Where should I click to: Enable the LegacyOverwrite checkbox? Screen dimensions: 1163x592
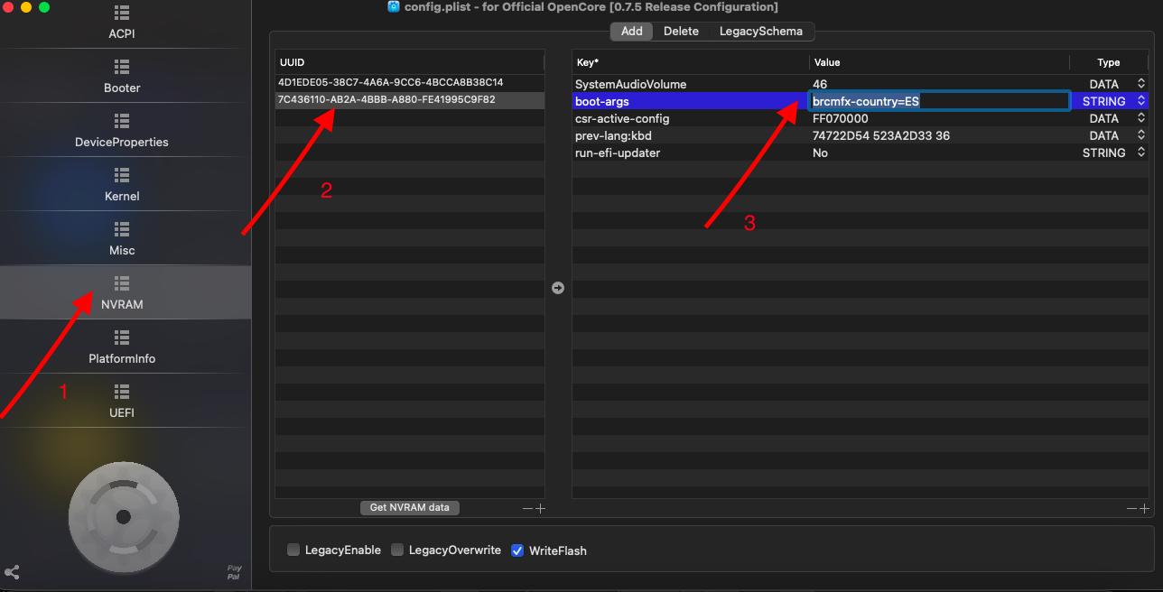coord(397,550)
